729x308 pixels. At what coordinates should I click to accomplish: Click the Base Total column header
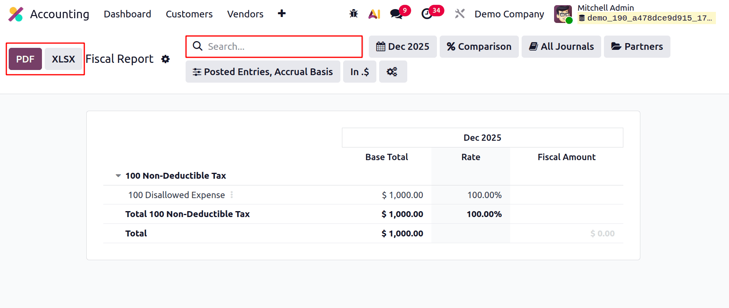tap(387, 157)
